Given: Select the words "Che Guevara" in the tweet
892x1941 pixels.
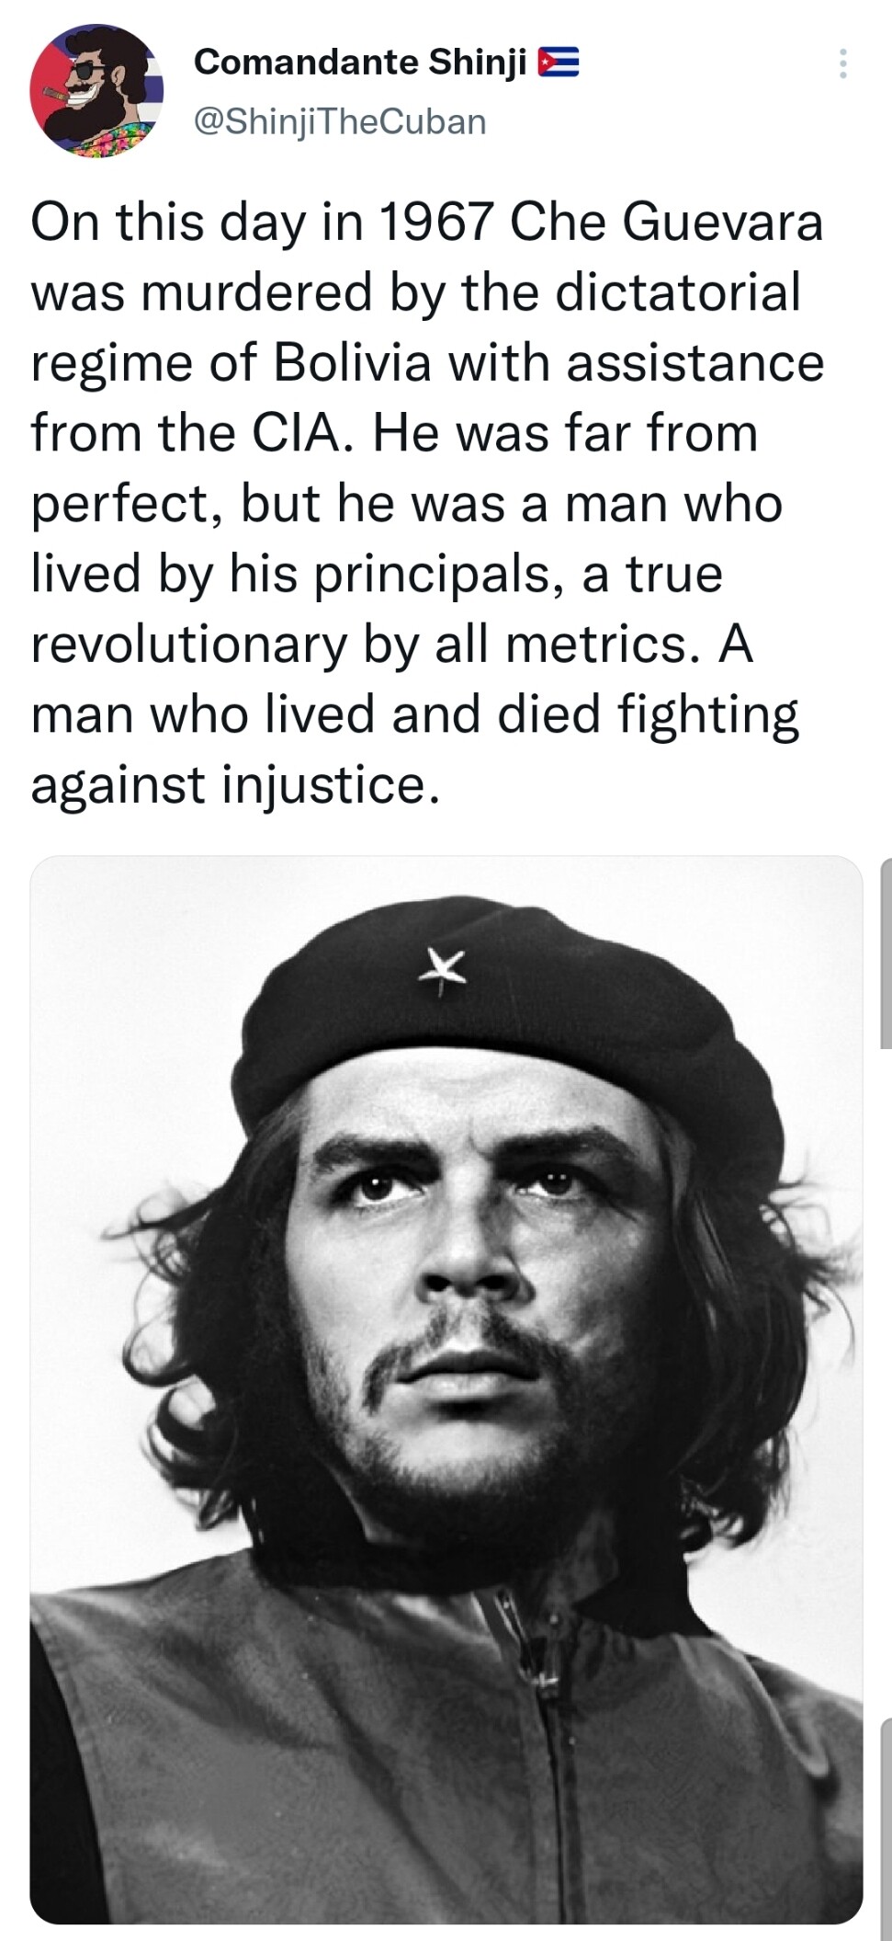Looking at the screenshot, I should coord(666,222).
